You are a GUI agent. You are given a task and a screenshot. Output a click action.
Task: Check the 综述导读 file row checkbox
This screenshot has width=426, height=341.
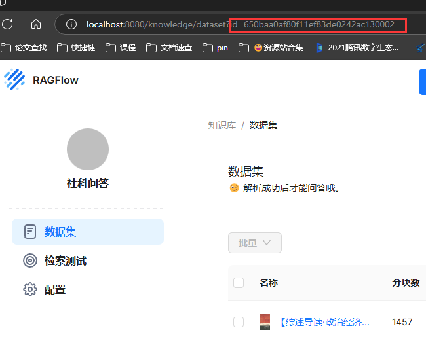pos(239,321)
